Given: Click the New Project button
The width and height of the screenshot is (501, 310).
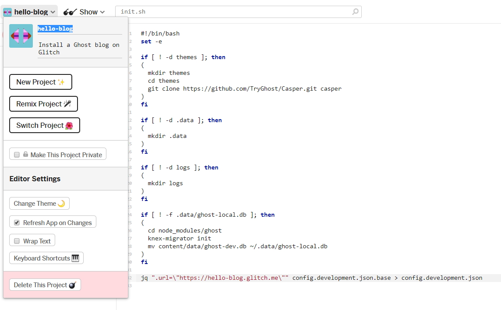Looking at the screenshot, I should click(41, 82).
